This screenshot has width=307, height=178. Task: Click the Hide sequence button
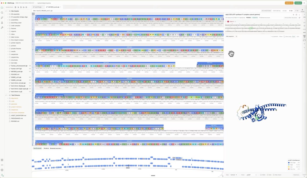click(x=230, y=36)
